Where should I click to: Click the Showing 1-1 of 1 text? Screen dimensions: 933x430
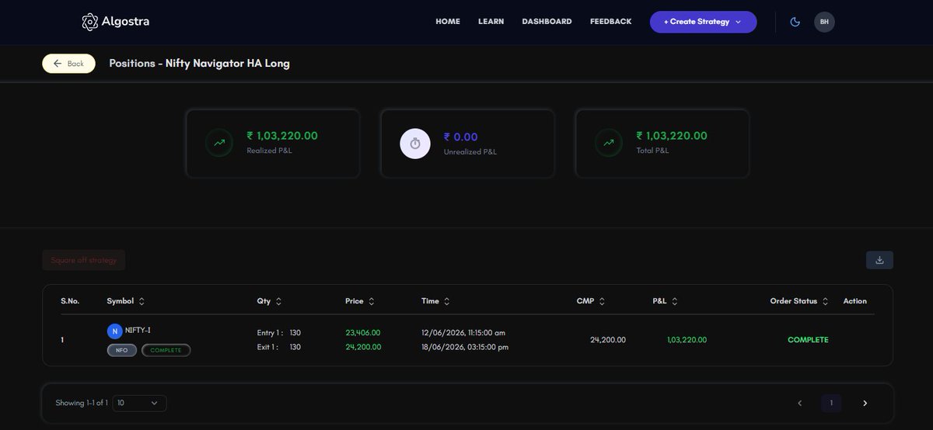(82, 403)
